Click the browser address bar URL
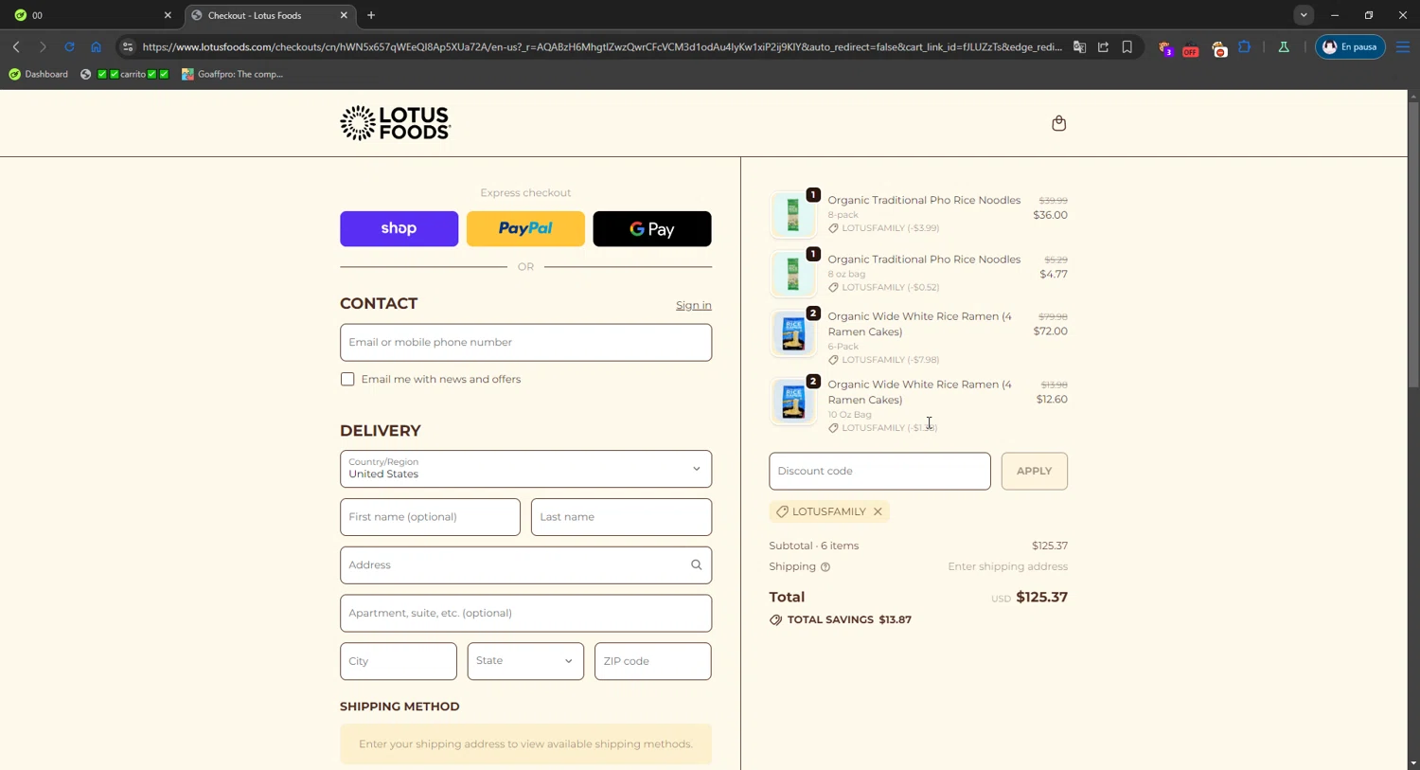This screenshot has width=1420, height=770. click(602, 46)
